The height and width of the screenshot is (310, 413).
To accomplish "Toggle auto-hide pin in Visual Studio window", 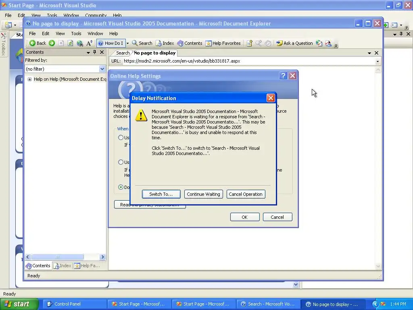I will [x=401, y=34].
